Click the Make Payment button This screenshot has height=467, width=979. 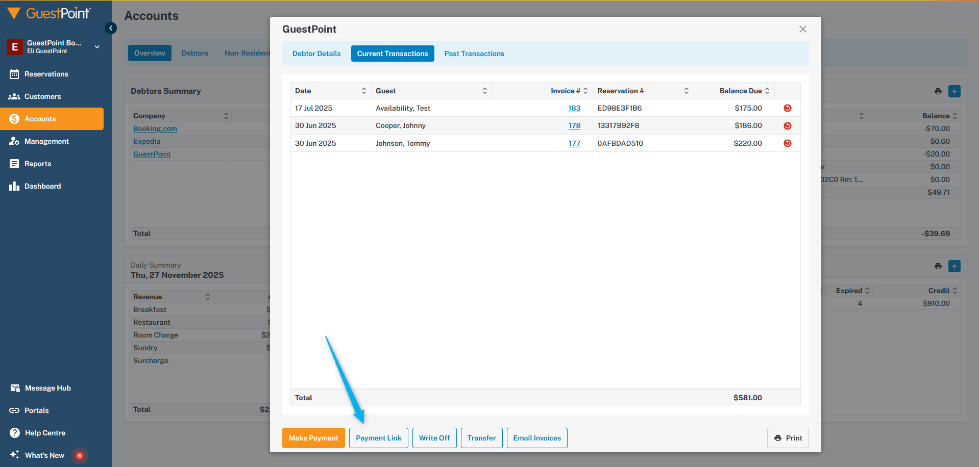(x=313, y=438)
